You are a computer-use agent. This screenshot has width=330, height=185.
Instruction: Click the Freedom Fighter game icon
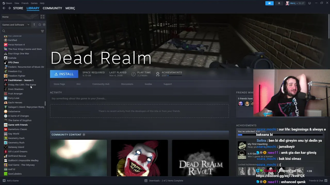(6, 76)
